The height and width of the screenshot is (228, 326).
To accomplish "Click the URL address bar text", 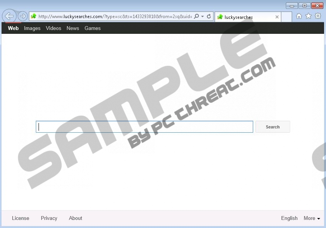I will [x=115, y=17].
